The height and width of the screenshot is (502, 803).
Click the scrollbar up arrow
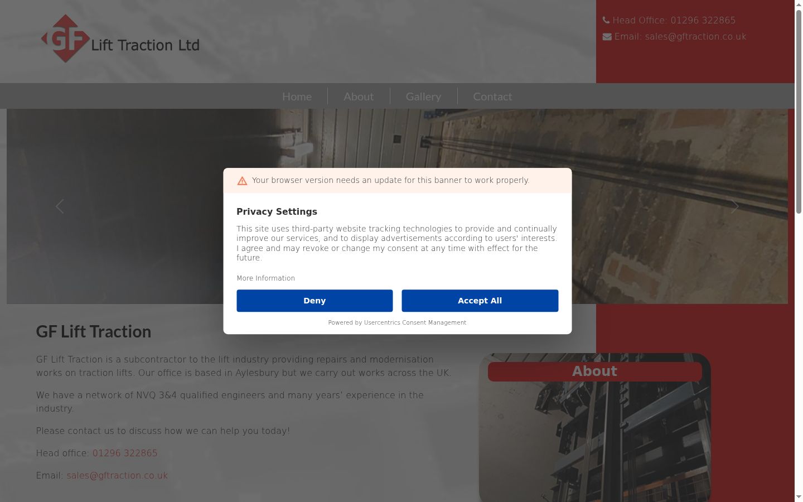coord(799,4)
